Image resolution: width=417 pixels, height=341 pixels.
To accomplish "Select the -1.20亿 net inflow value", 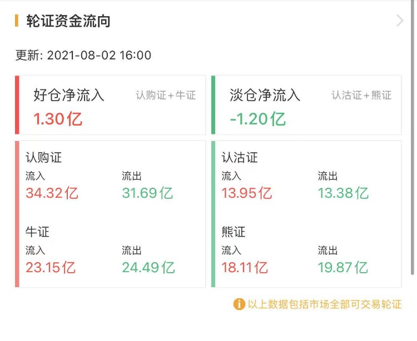I will [257, 119].
